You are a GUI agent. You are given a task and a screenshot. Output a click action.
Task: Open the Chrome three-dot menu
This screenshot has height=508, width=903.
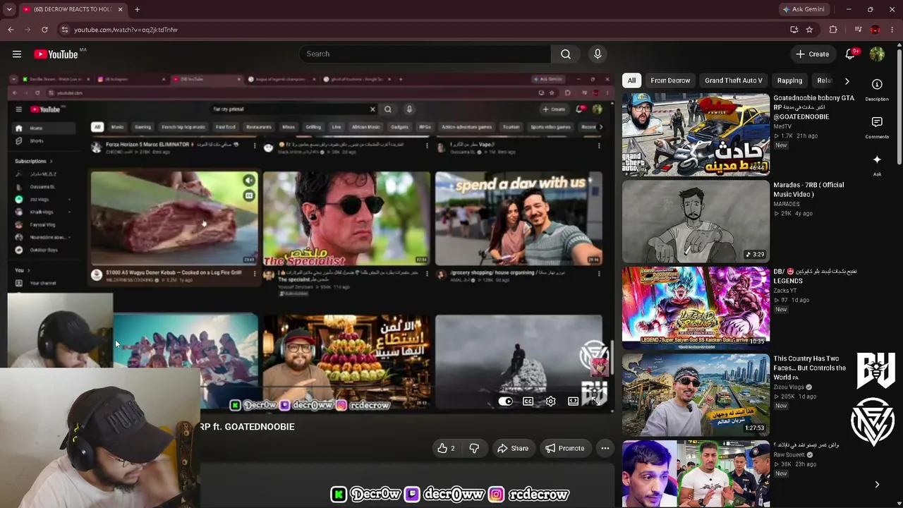(892, 30)
